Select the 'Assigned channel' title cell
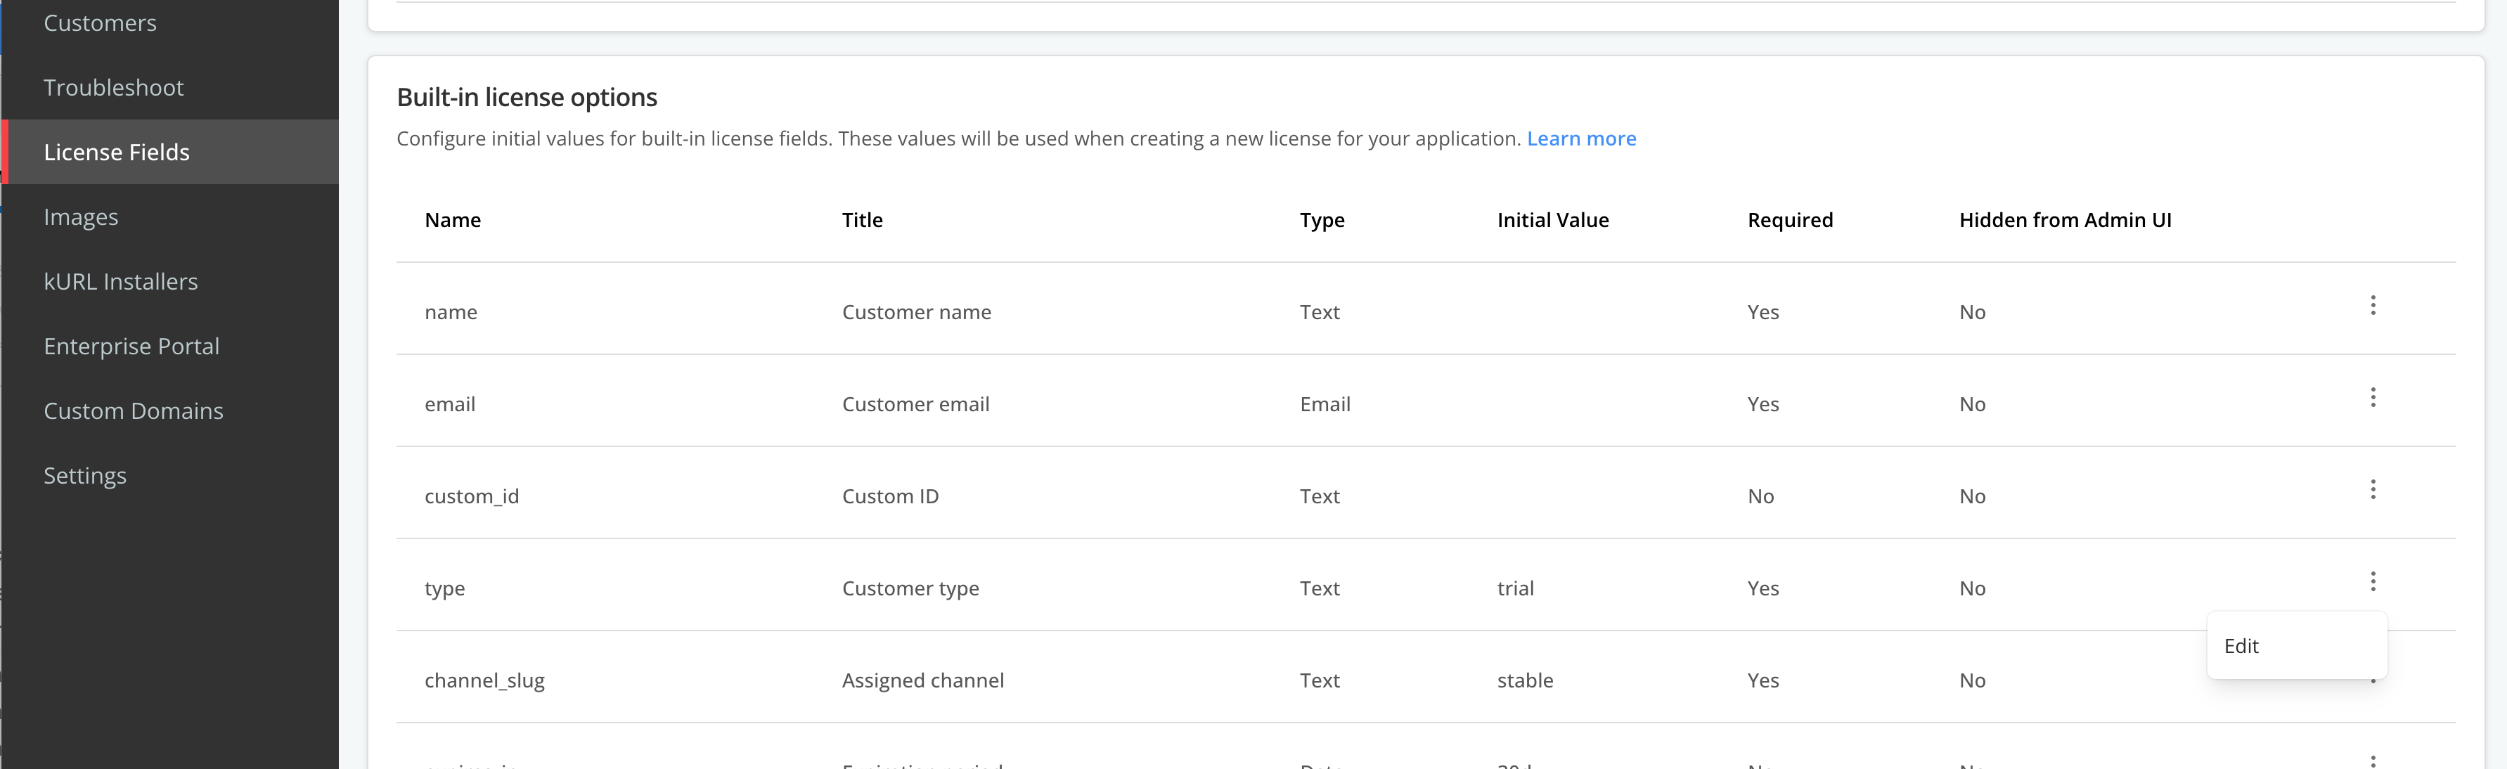The width and height of the screenshot is (2507, 769). (922, 680)
